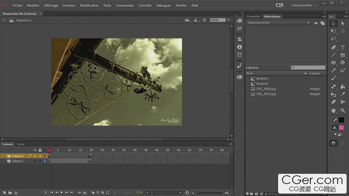Click the new layer icon in timeline
This screenshot has height=196, width=349.
[x=4, y=193]
